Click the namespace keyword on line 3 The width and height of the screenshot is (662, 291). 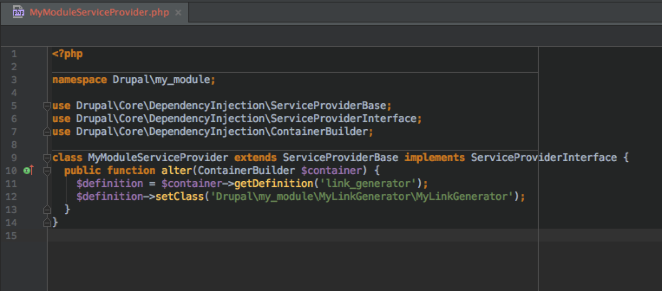click(x=80, y=79)
